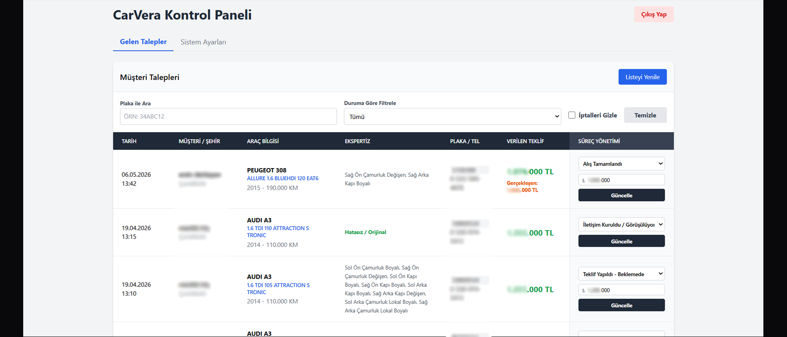Click the Sağ Ön Çamurluk Değişen expertise text

(x=375, y=175)
